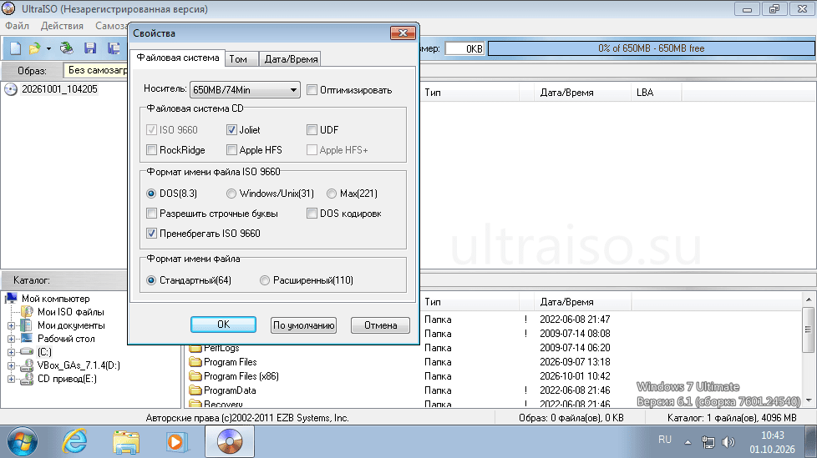Click the UltraISO taskbar button

[229, 442]
